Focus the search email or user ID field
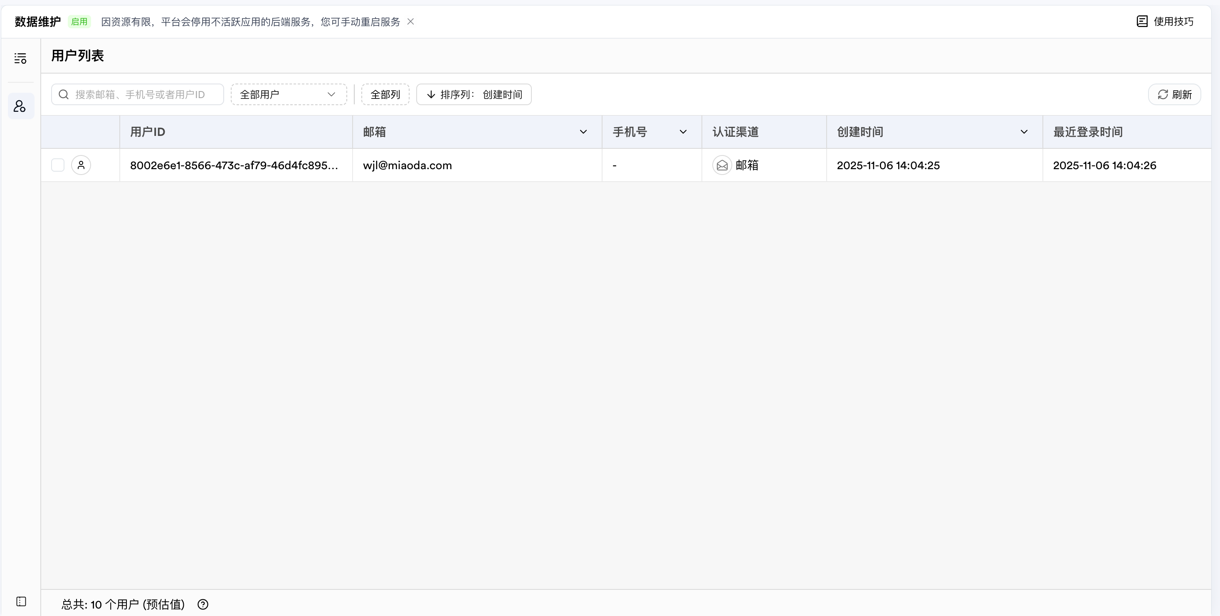This screenshot has height=616, width=1220. (x=142, y=95)
